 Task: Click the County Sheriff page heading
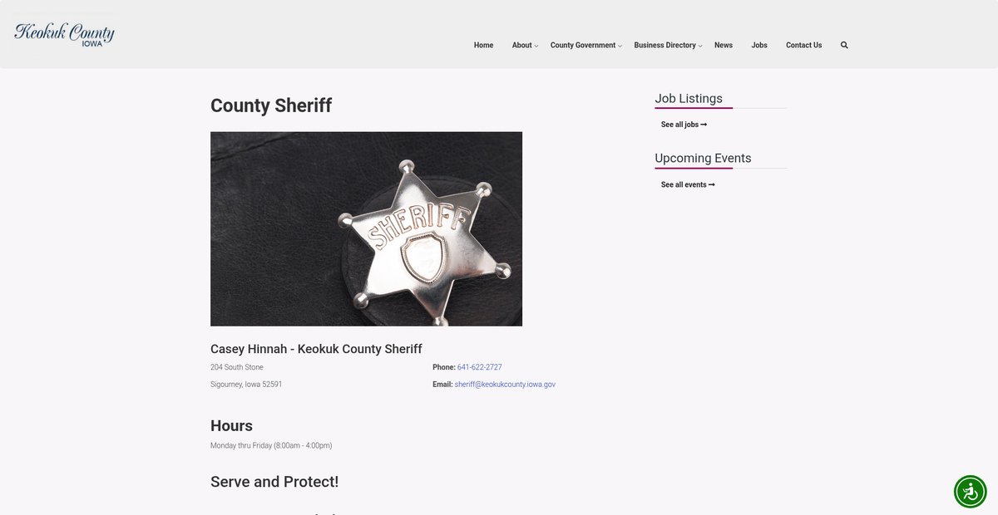click(x=271, y=105)
